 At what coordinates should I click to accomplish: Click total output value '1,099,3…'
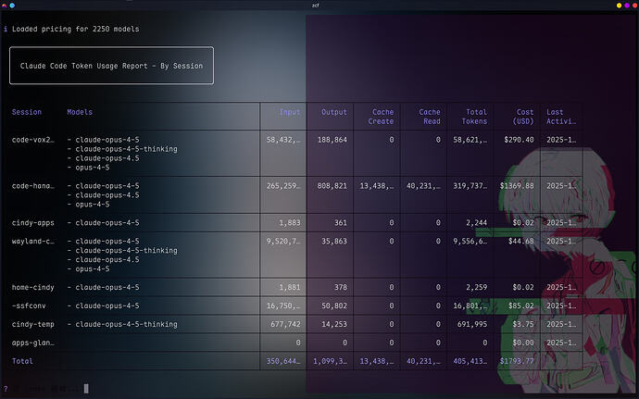click(330, 361)
